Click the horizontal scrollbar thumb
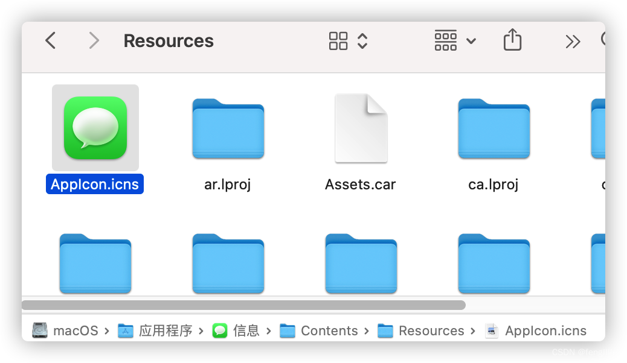This screenshot has width=627, height=363. tap(243, 305)
